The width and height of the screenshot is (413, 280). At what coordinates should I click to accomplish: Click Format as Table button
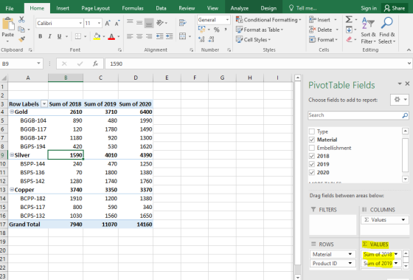[260, 30]
